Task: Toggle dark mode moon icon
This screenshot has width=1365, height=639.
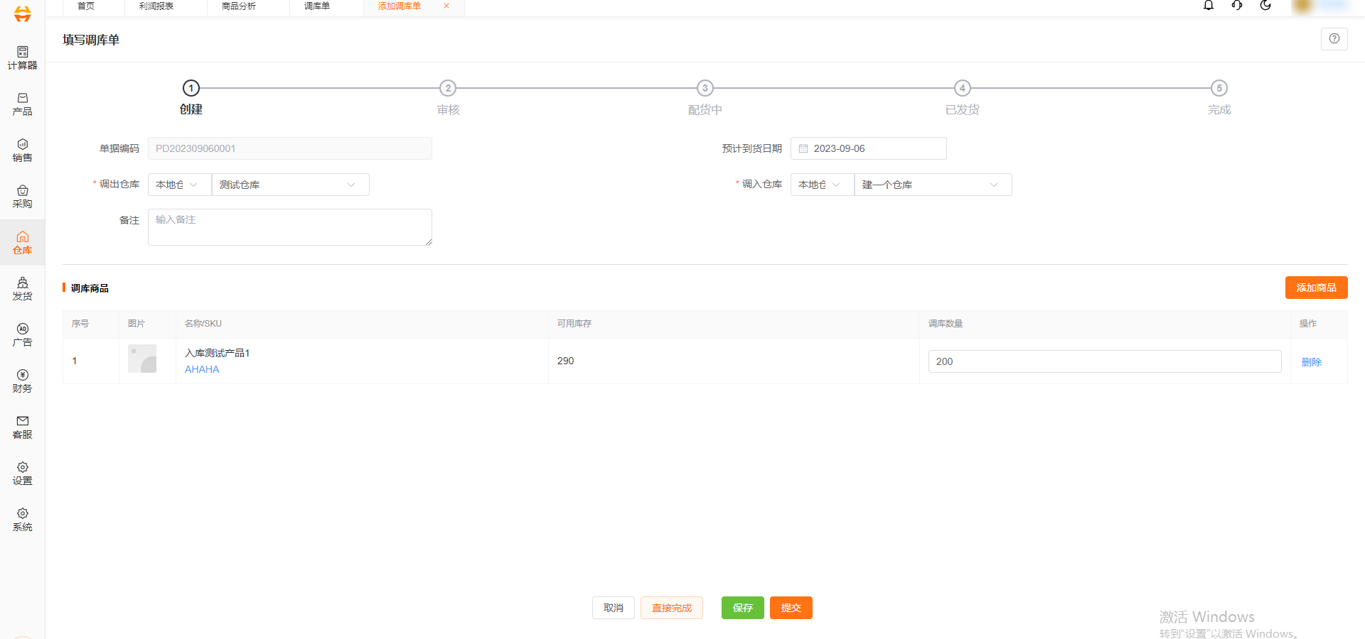Action: click(x=1265, y=6)
